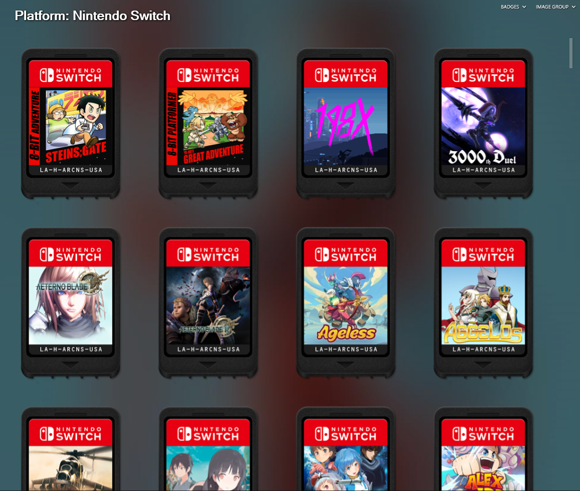Select the Great Adventure 8-Bit Platformer cartridge

click(208, 124)
